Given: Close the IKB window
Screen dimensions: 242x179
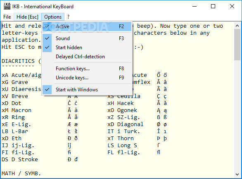Looking at the screenshot, I should [232, 6].
